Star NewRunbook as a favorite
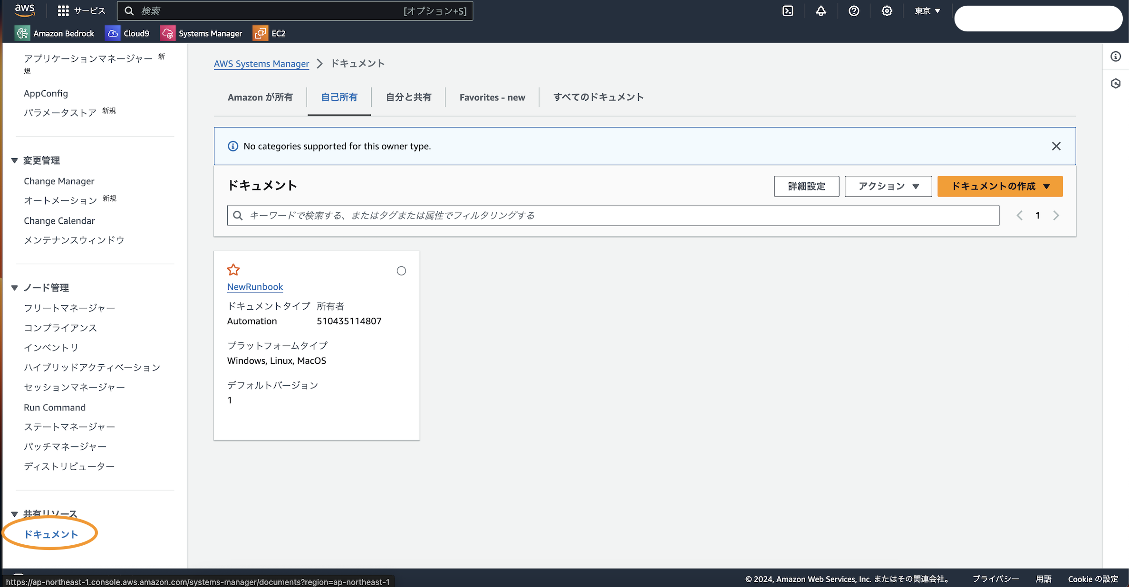The height and width of the screenshot is (587, 1129). [x=233, y=269]
